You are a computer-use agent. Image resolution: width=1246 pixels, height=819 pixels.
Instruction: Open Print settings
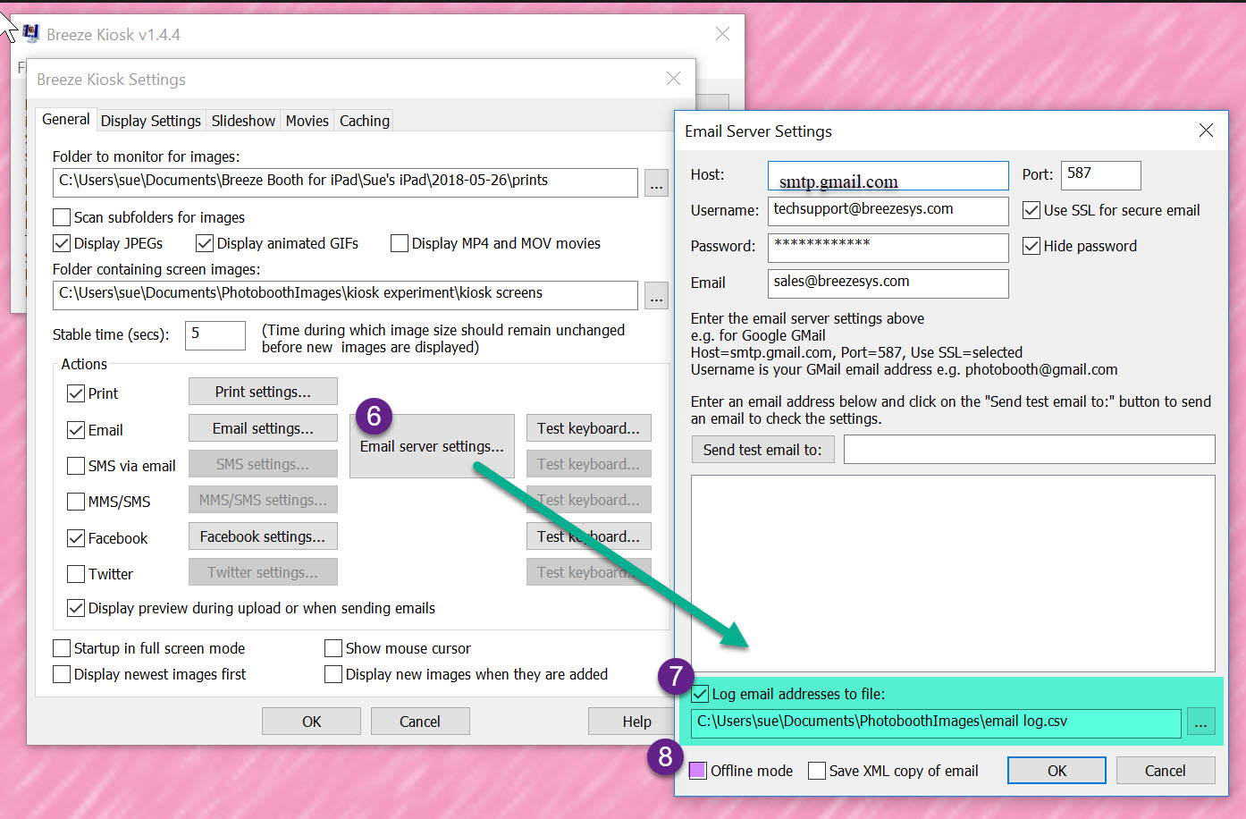click(263, 392)
